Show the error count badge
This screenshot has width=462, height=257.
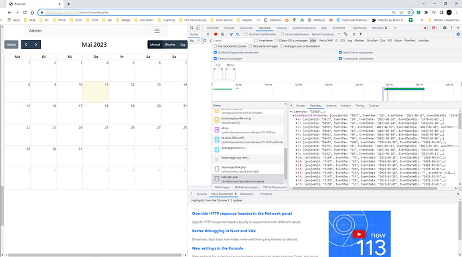[x=426, y=27]
